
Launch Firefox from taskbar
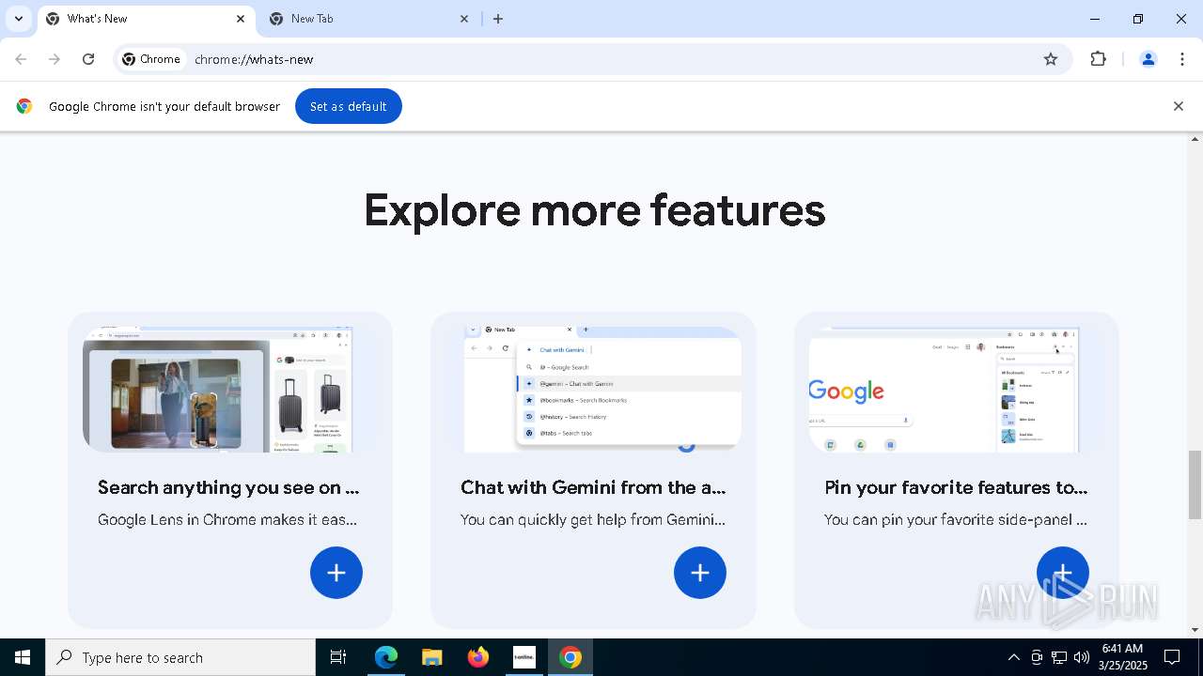(x=478, y=657)
